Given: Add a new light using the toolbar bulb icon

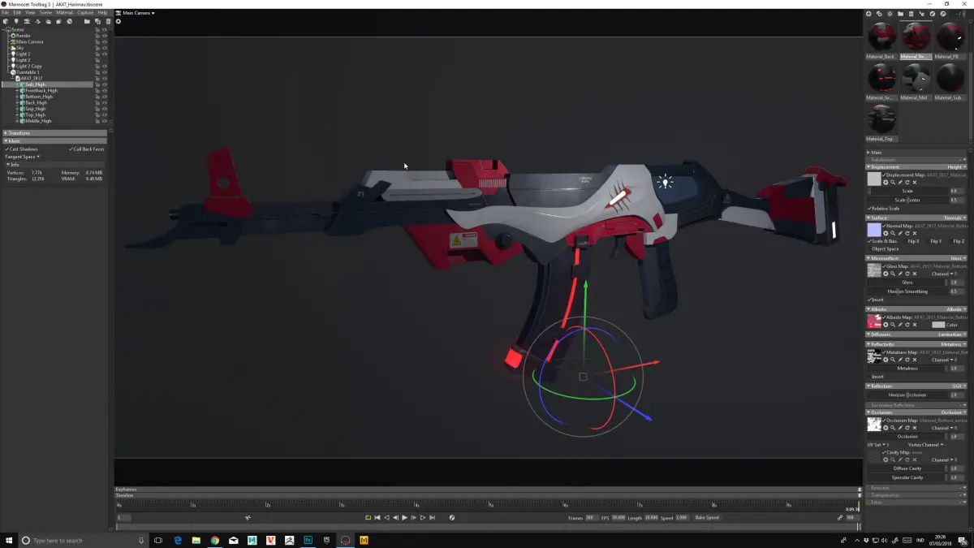Looking at the screenshot, I should tap(16, 21).
